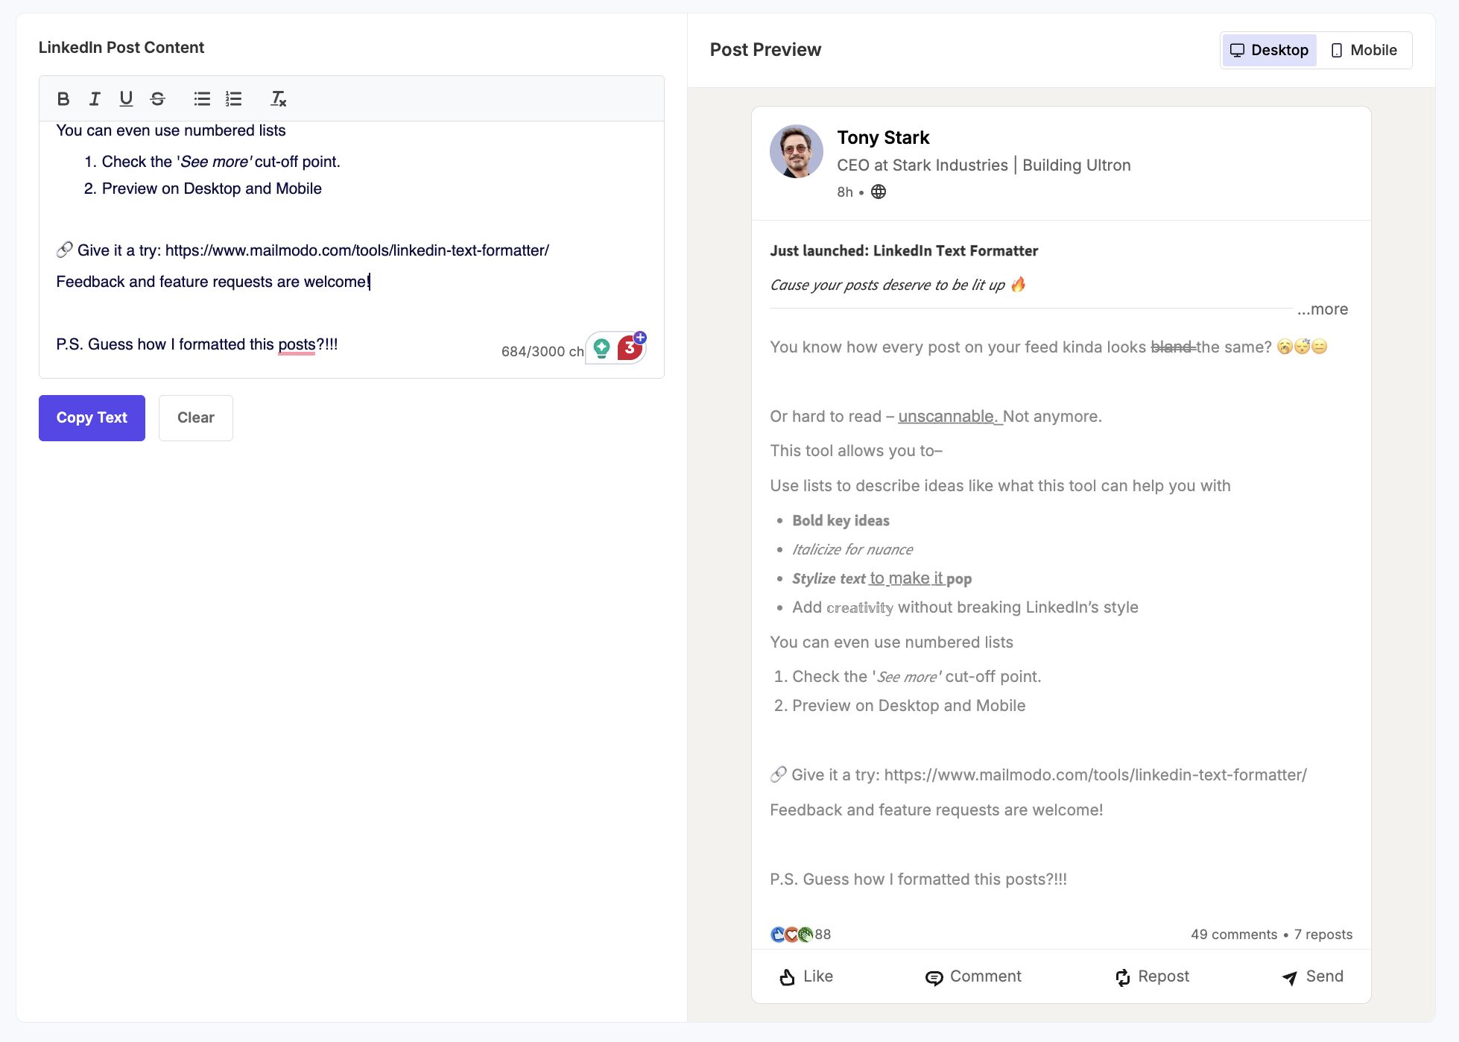Viewport: 1459px width, 1042px height.
Task: Apply strikethrough formatting icon
Action: point(157,98)
